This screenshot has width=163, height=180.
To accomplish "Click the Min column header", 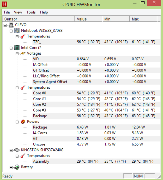I will (116, 19).
